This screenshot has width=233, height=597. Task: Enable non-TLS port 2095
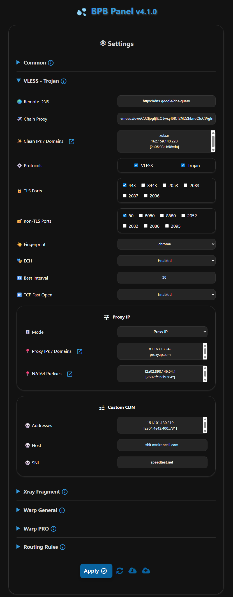(167, 226)
